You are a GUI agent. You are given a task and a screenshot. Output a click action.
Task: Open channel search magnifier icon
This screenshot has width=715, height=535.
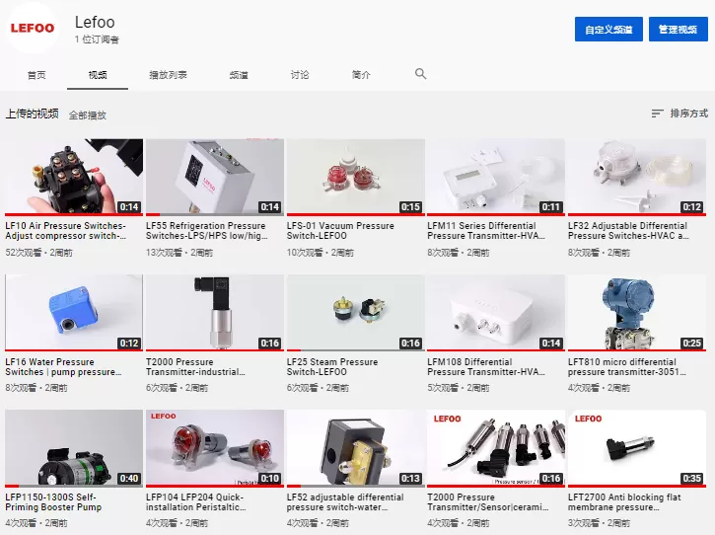tap(420, 74)
